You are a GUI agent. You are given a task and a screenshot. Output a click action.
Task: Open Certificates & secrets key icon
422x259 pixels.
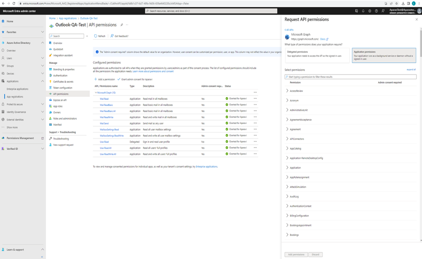pos(50,81)
